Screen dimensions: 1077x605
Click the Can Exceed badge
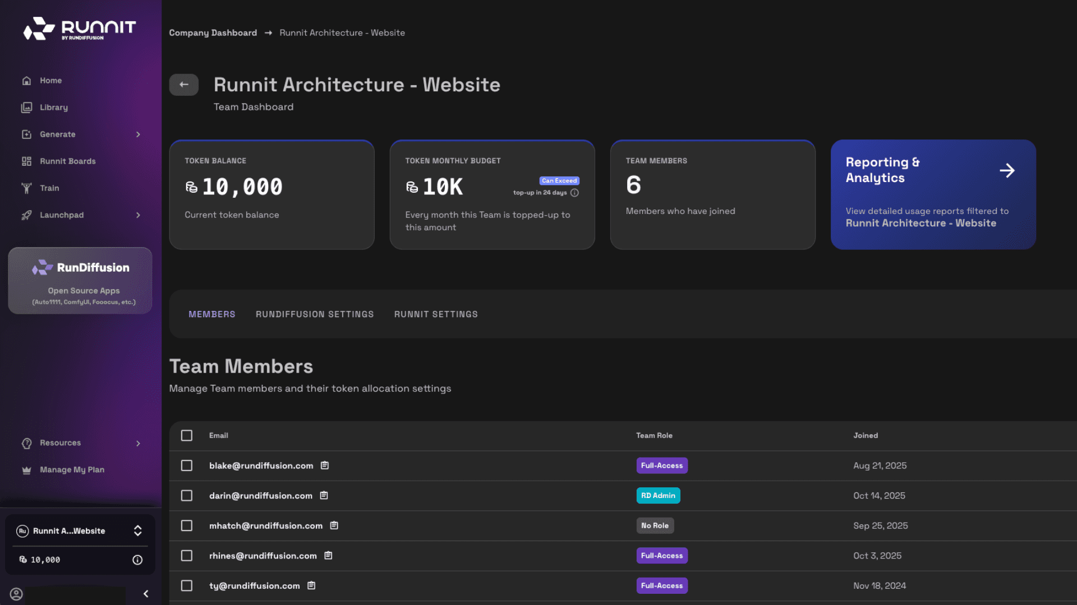[x=559, y=181]
